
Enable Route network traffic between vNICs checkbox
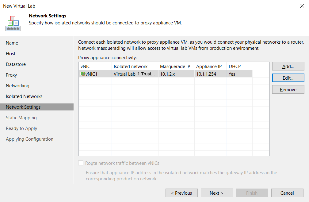[x=81, y=163]
